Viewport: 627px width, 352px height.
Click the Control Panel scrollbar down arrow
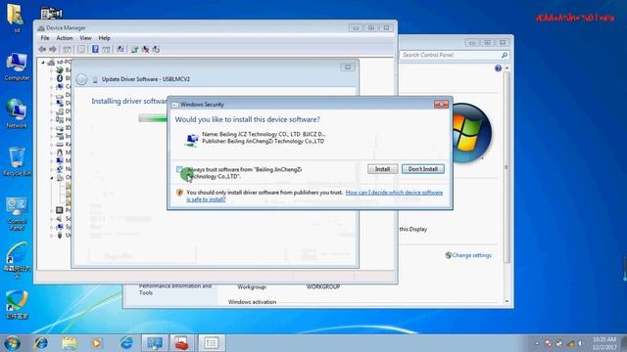pyautogui.click(x=507, y=302)
